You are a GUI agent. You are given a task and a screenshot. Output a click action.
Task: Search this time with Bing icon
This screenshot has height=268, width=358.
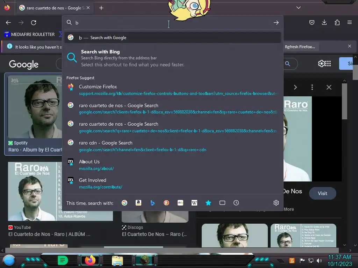[x=152, y=203]
